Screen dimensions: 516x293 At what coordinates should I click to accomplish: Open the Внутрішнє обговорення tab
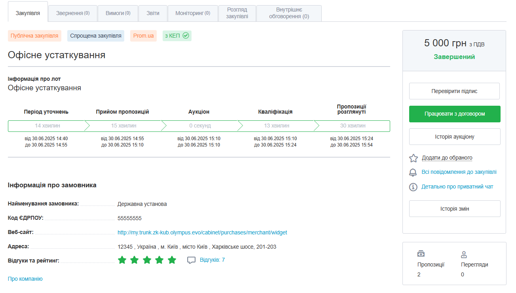(x=289, y=13)
